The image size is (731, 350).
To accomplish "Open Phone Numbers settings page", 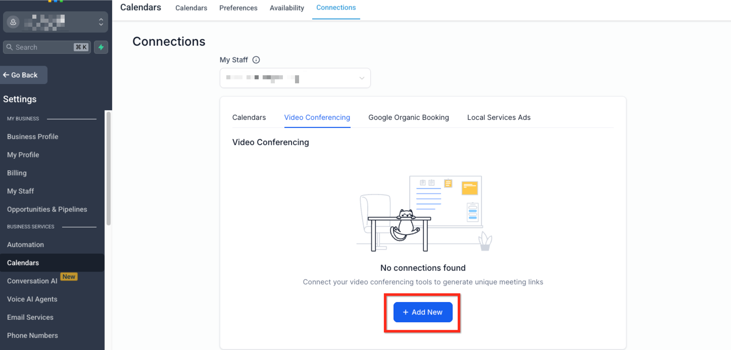I will click(32, 335).
